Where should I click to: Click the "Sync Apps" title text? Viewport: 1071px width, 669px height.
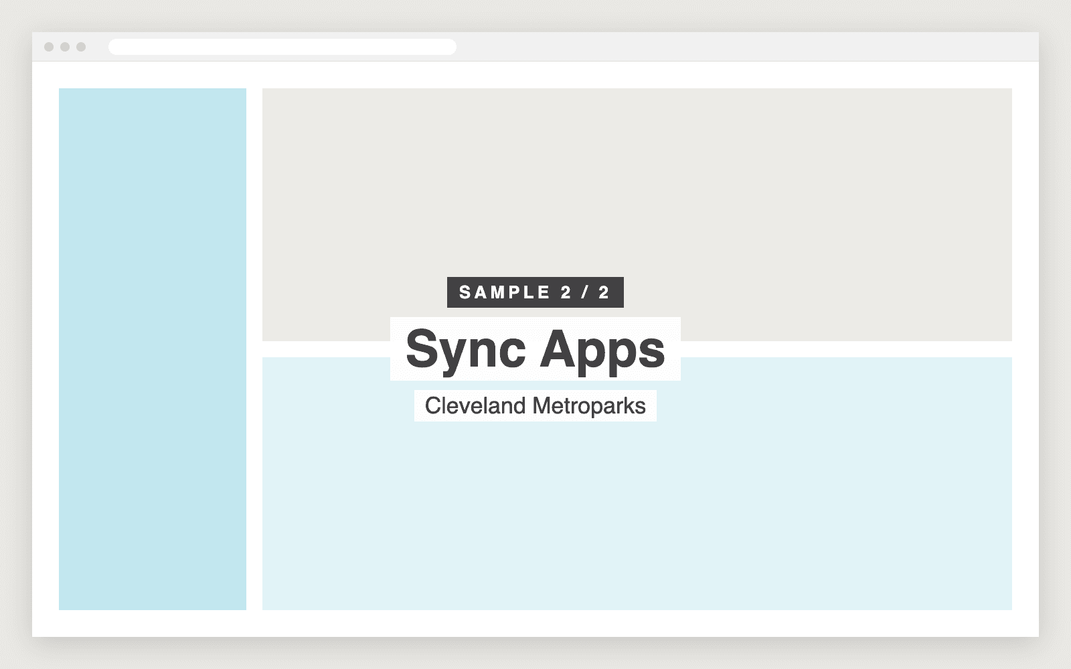[535, 349]
